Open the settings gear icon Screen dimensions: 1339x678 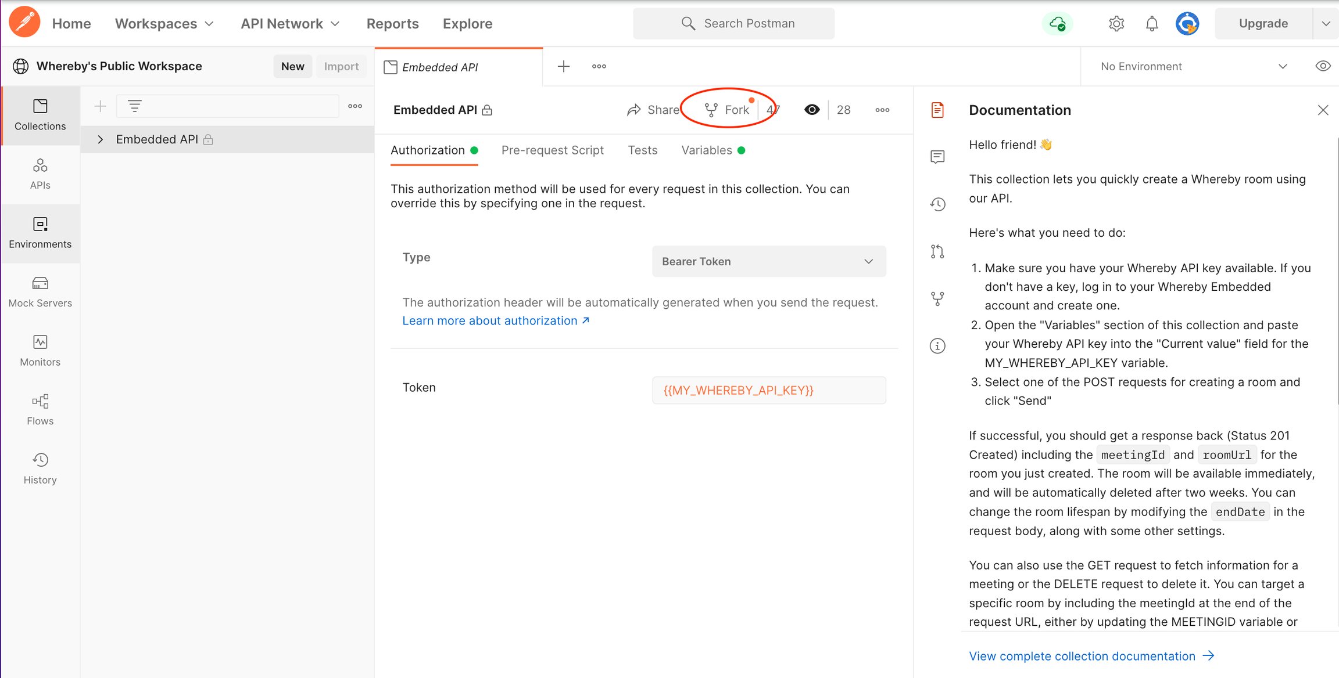(x=1116, y=24)
